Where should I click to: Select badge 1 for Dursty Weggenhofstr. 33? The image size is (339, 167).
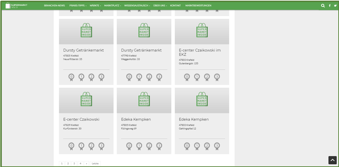(139, 77)
